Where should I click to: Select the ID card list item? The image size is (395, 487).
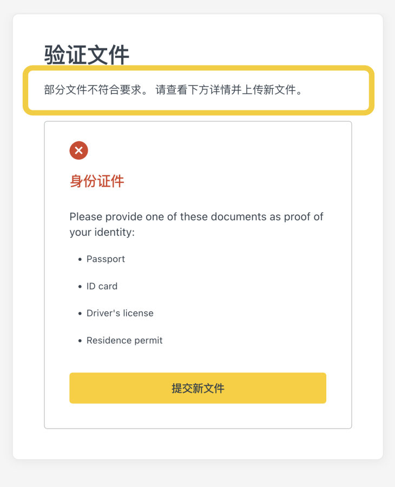point(102,286)
